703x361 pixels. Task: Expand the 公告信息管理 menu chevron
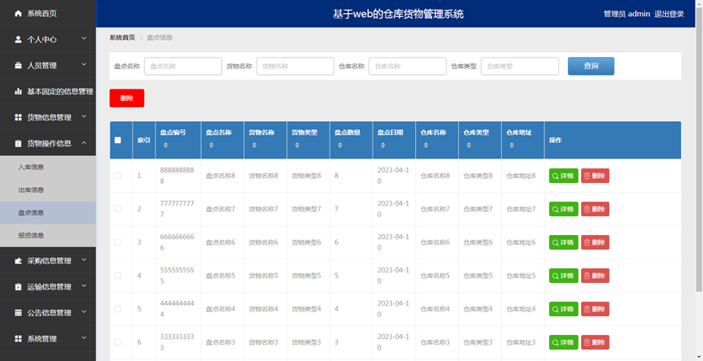point(84,312)
